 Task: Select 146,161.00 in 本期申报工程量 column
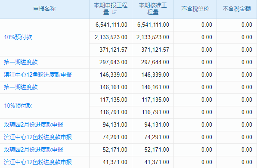[x=113, y=87]
